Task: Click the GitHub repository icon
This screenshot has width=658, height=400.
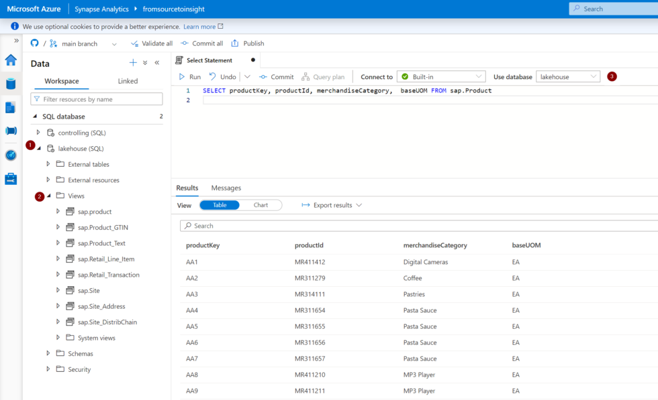Action: pos(34,43)
